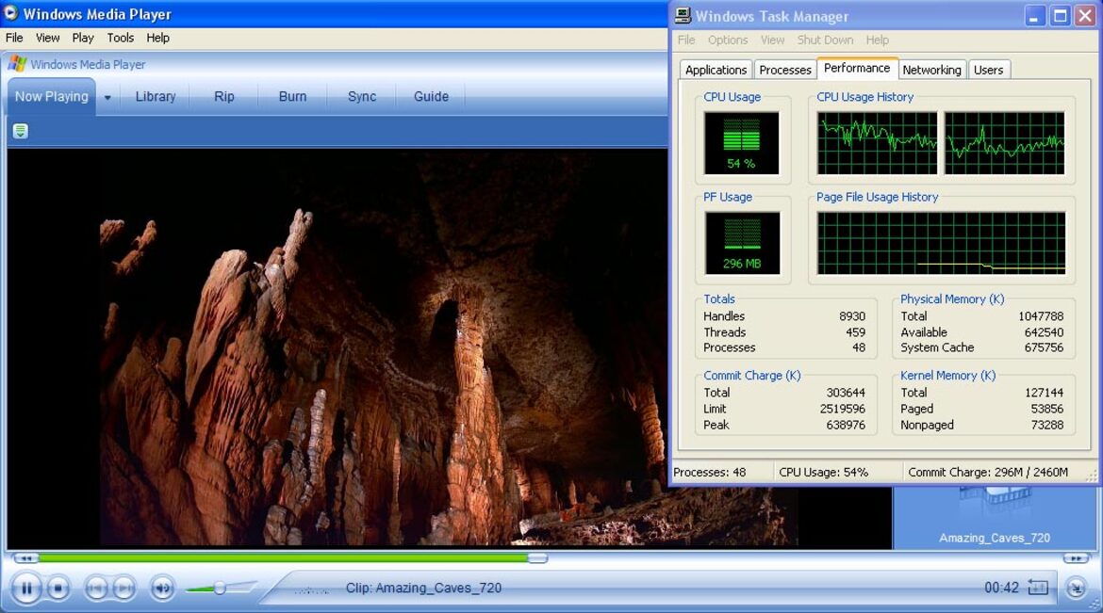This screenshot has width=1103, height=613.
Task: Click the Amazing_Caves_720 playlist thumbnail
Action: 994,517
